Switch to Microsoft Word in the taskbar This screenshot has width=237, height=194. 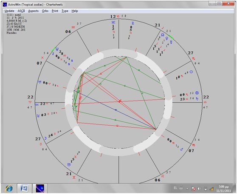tap(24, 188)
